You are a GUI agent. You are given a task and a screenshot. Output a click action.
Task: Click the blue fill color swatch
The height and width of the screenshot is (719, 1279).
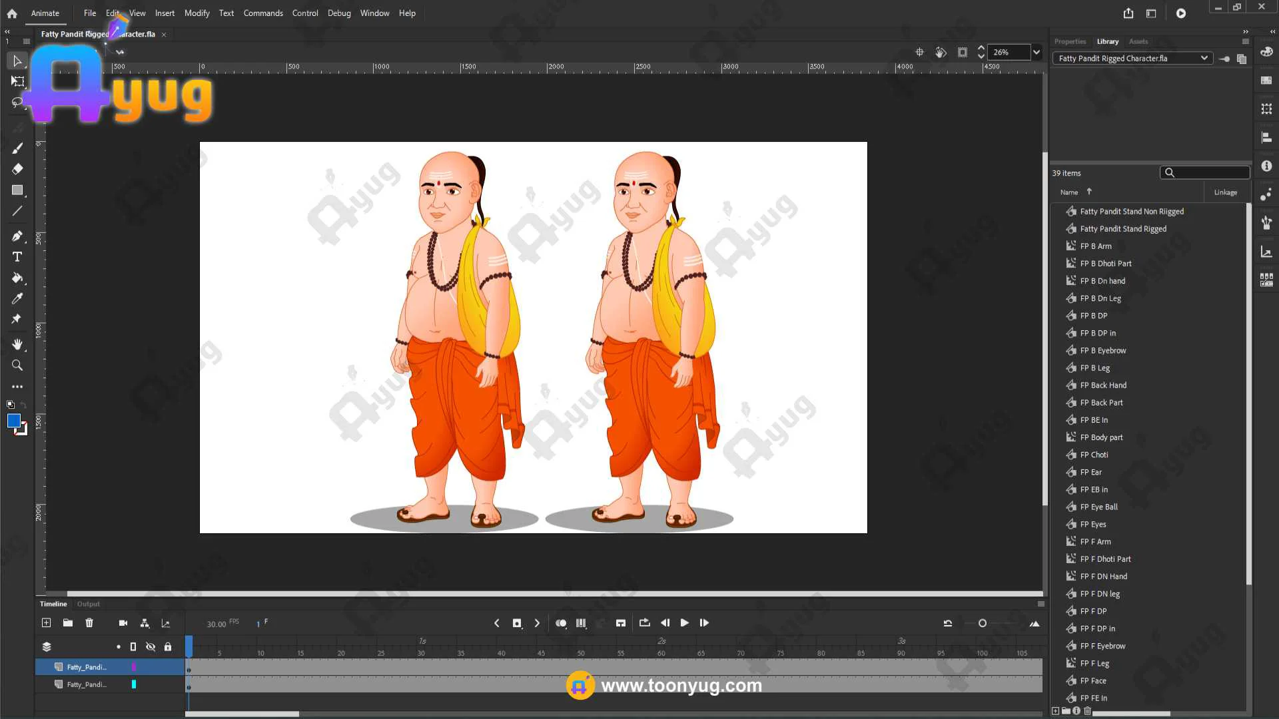point(13,421)
